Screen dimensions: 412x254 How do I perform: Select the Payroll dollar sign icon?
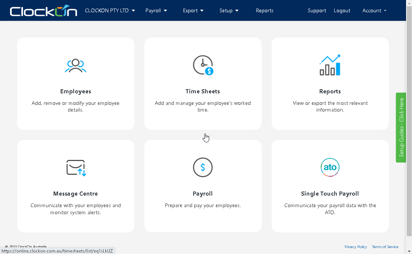(x=203, y=167)
